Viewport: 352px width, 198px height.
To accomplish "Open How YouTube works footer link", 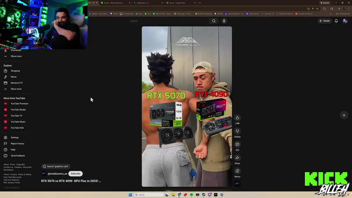I will coord(12,177).
